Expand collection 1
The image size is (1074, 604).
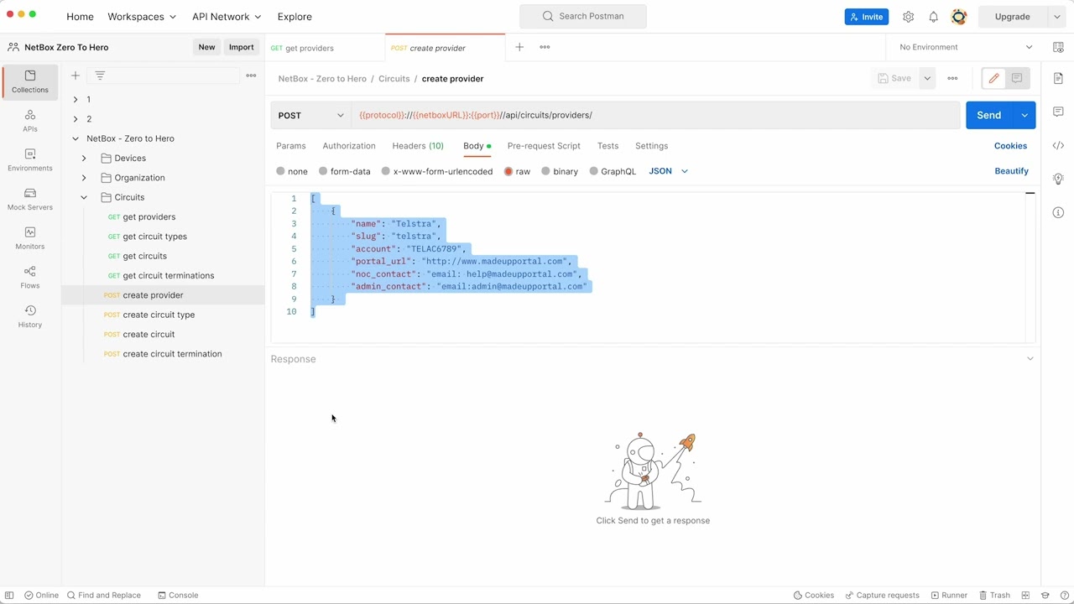pyautogui.click(x=76, y=100)
